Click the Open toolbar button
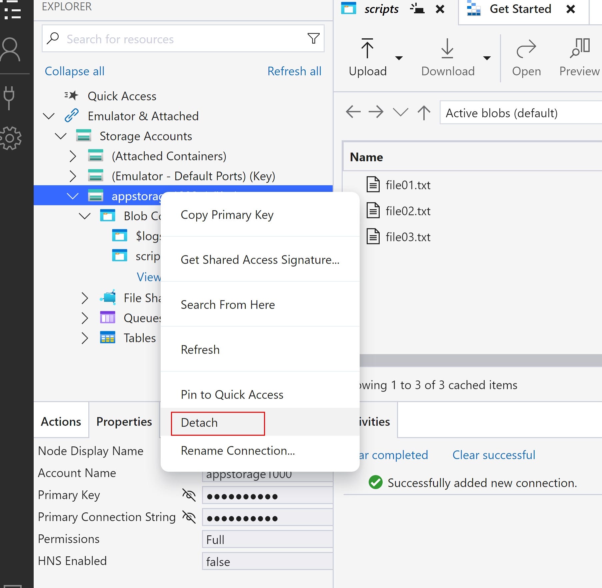The image size is (602, 588). (x=526, y=58)
